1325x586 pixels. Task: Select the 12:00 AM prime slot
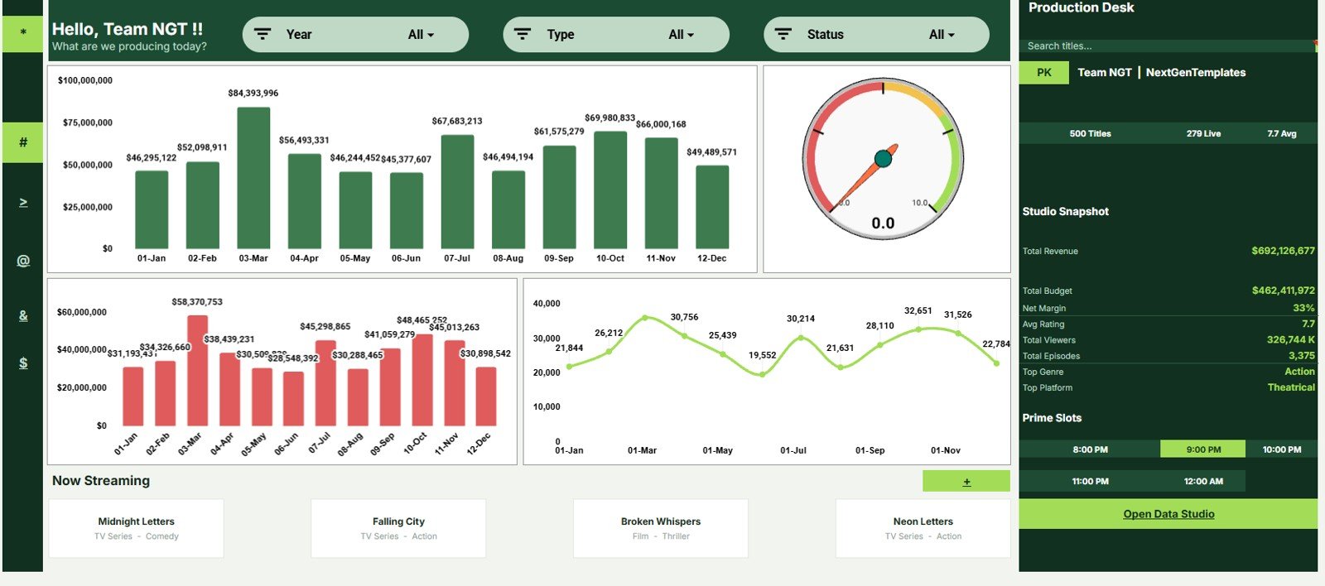(x=1203, y=481)
